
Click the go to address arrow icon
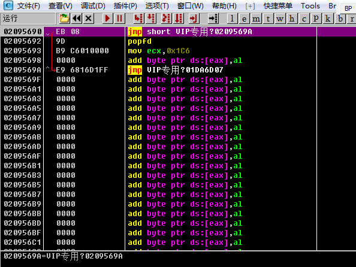point(213,19)
